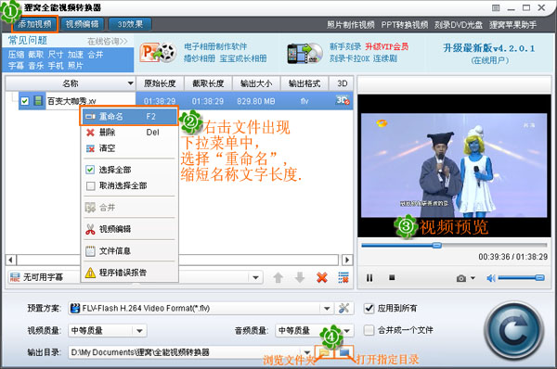Toggle 取消选择全部 in context menu

(129, 185)
